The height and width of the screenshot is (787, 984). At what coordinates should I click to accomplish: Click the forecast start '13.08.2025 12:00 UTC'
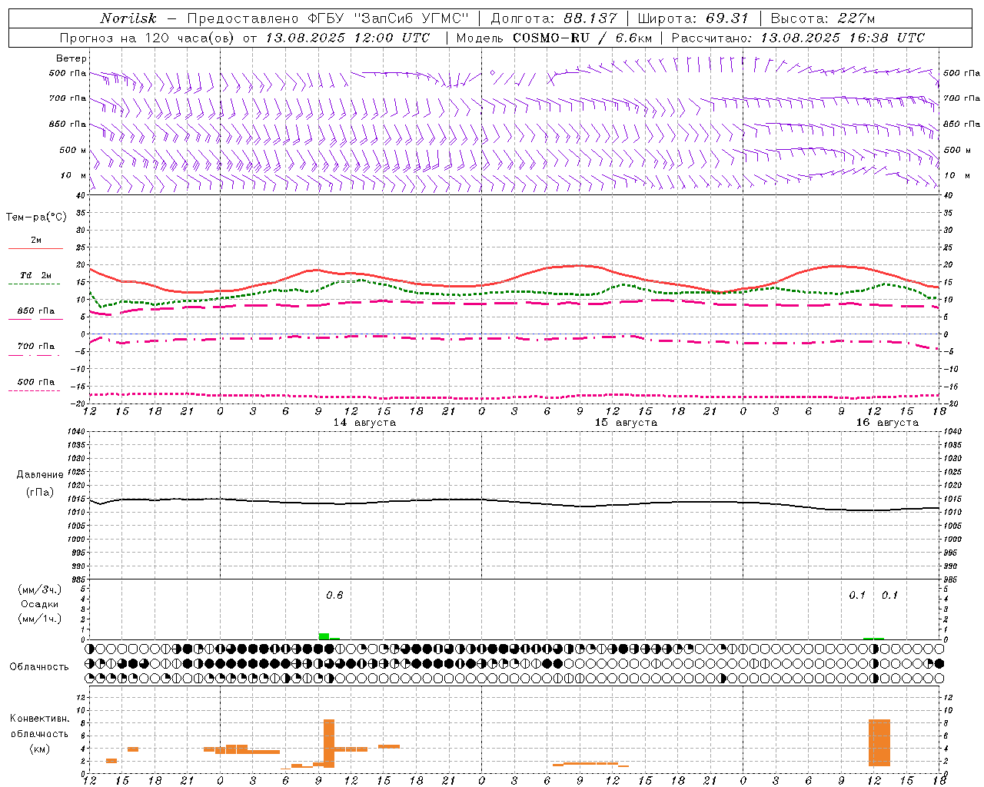click(x=347, y=38)
